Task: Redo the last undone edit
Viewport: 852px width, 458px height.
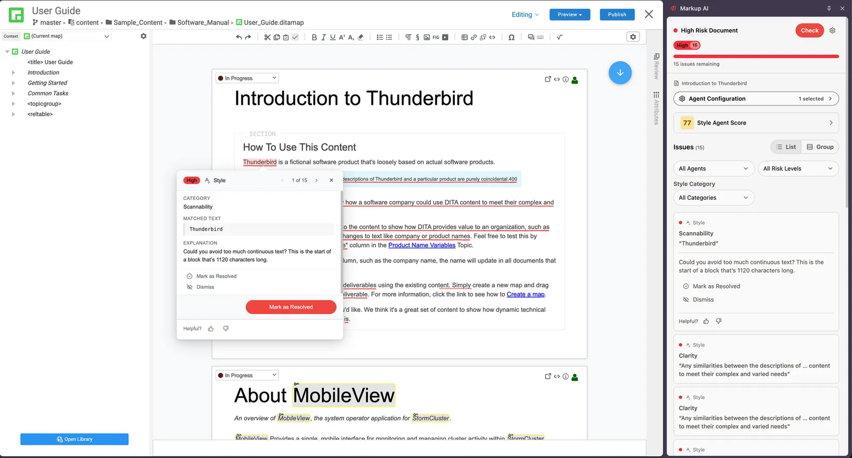Action: (248, 37)
